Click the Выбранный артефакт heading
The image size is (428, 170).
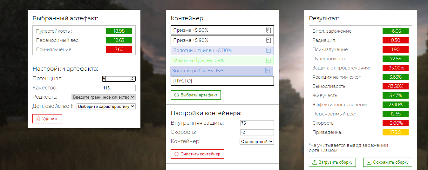[x=65, y=18]
